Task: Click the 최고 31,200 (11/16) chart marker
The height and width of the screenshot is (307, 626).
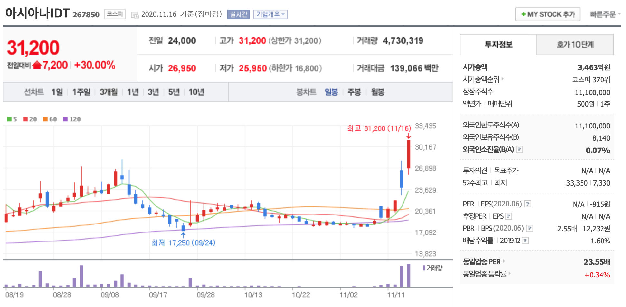Action: [379, 128]
